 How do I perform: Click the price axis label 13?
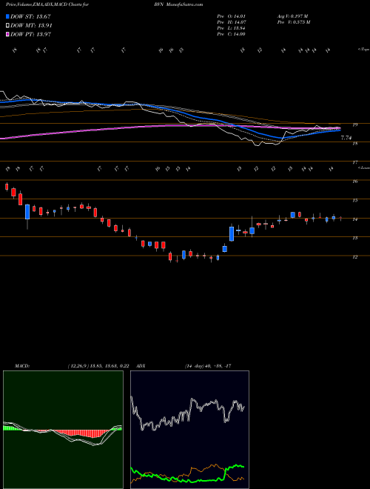[354, 239]
